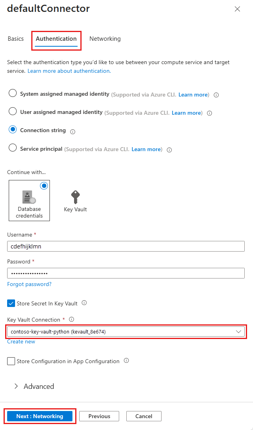Select the Service principal radio button
Image resolution: width=253 pixels, height=430 pixels.
click(x=13, y=148)
